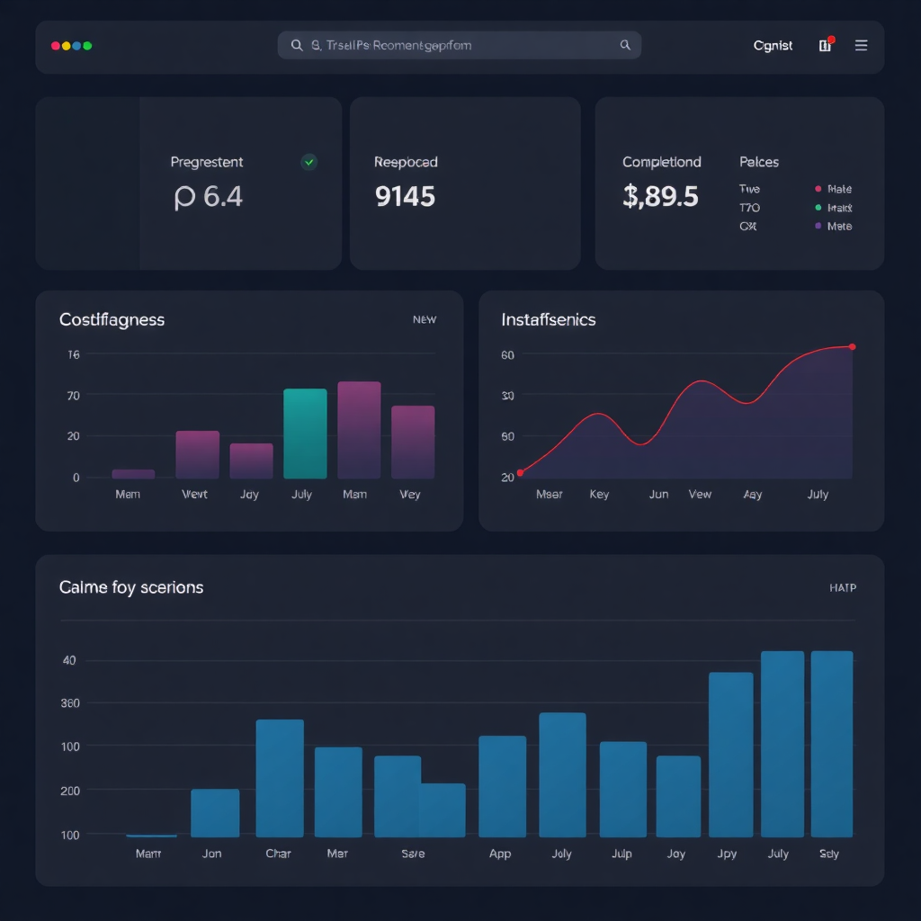Toggle the red traffic-light dot at top left

[x=54, y=45]
